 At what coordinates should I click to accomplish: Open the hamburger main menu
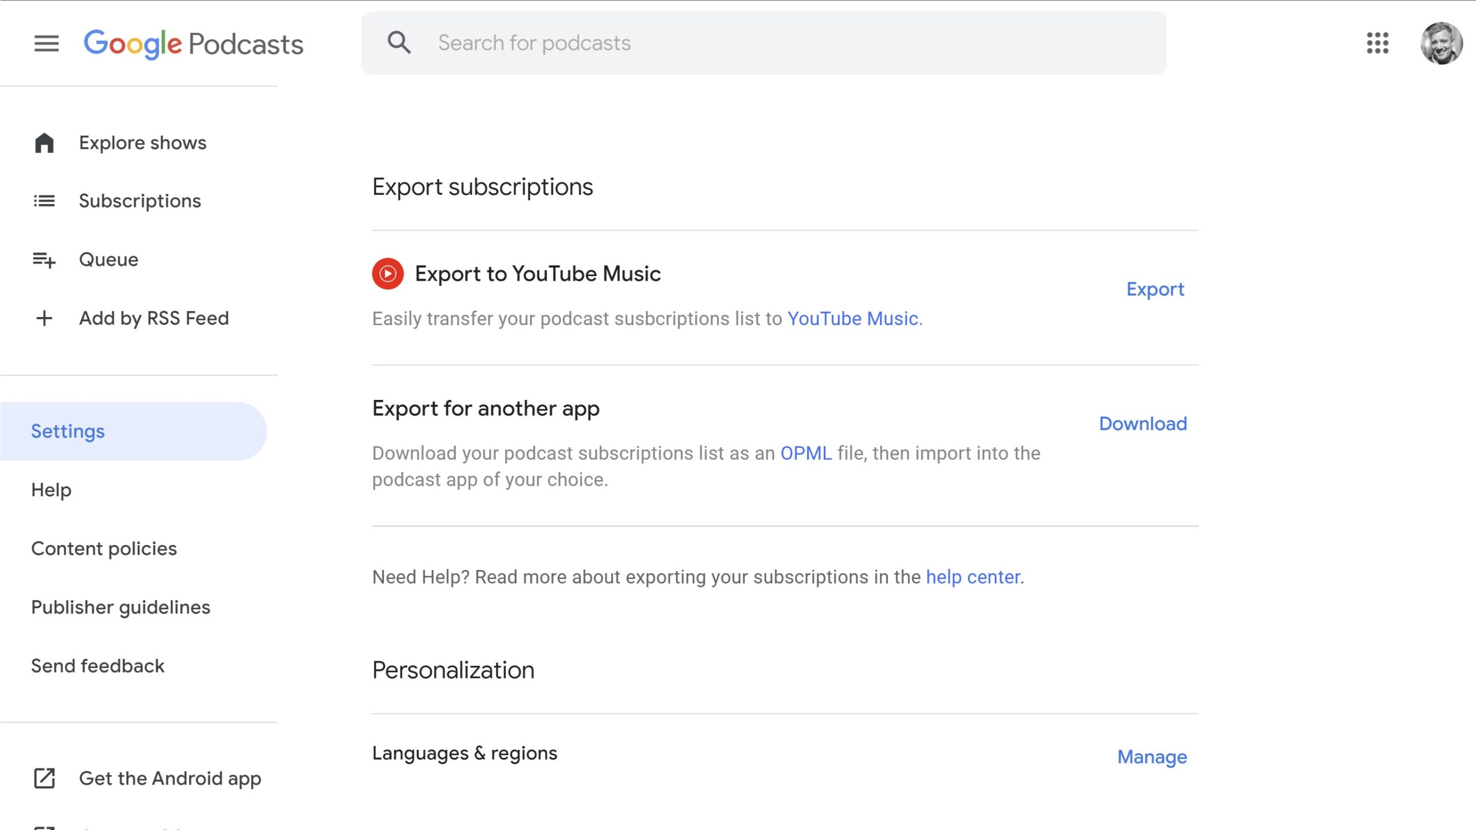tap(46, 43)
